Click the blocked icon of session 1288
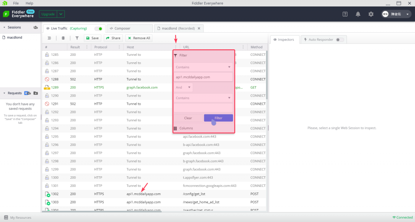 47,79
